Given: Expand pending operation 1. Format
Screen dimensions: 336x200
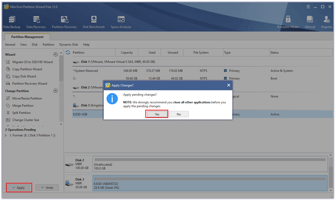Looking at the screenshot, I should tap(6, 135).
